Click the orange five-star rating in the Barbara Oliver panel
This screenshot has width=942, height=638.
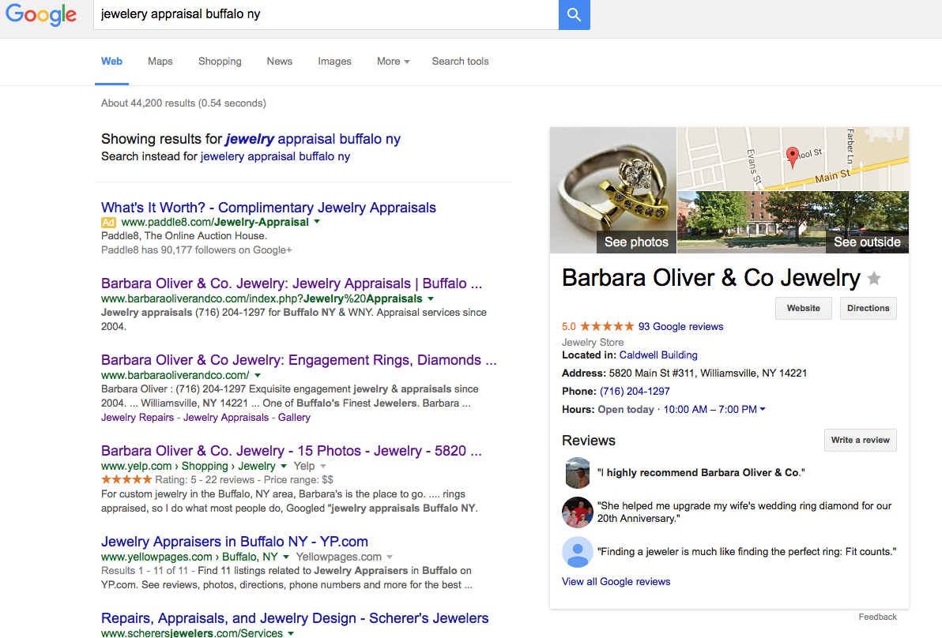pyautogui.click(x=607, y=327)
